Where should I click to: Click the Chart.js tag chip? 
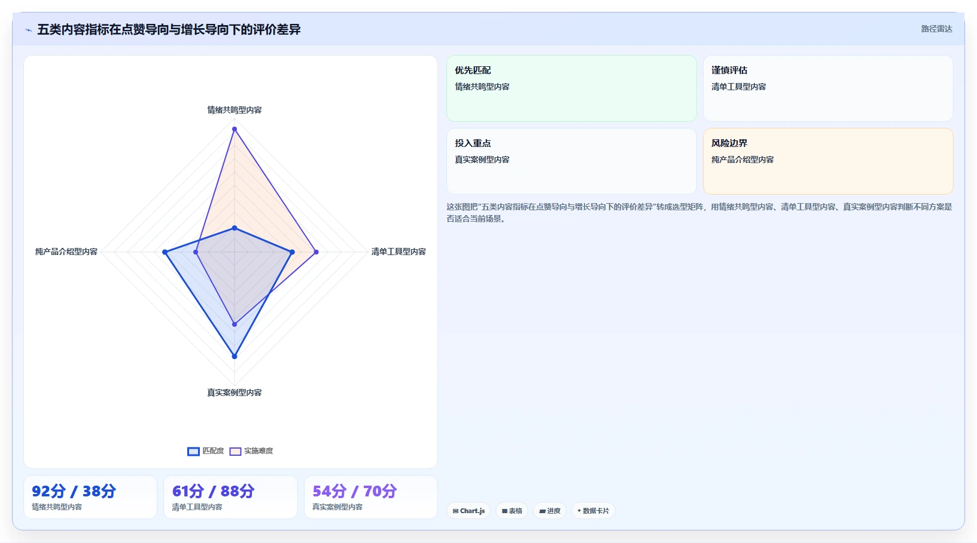468,511
